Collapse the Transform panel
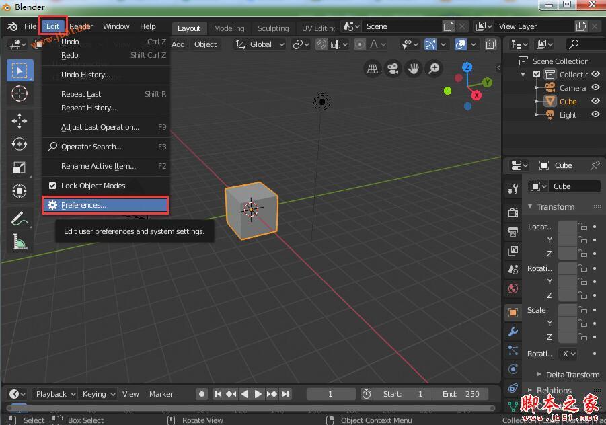 (530, 206)
